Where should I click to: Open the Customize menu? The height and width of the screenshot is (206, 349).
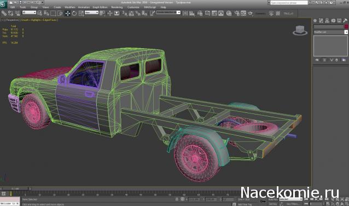[x=133, y=7]
